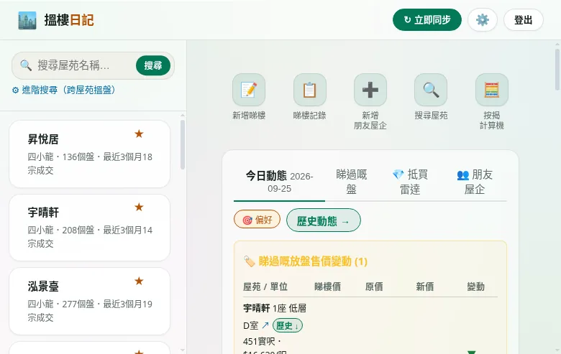Open 歷史動態 → button
The image size is (561, 354).
pos(324,220)
